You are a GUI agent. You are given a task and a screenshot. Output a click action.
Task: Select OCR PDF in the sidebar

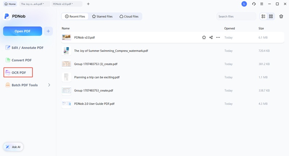tap(18, 73)
